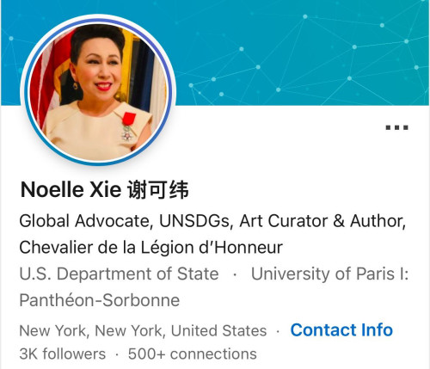Image resolution: width=430 pixels, height=369 pixels.
Task: Click the earring shown in profile photo
Action: coord(77,85)
